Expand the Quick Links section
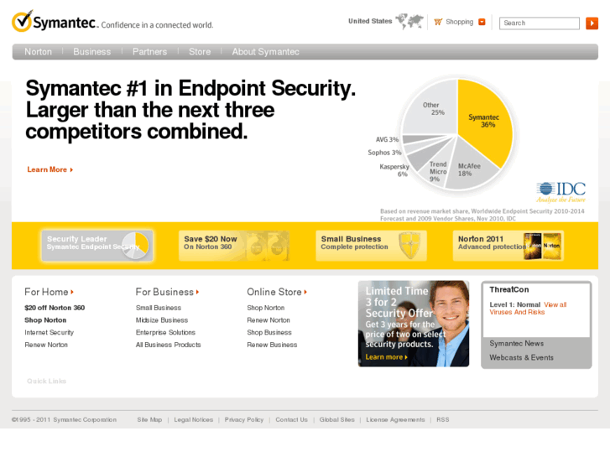610x457 pixels. 47,382
